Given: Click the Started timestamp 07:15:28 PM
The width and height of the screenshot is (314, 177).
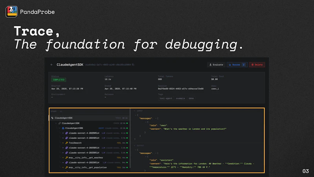Looking at the screenshot, I should pos(67,89).
